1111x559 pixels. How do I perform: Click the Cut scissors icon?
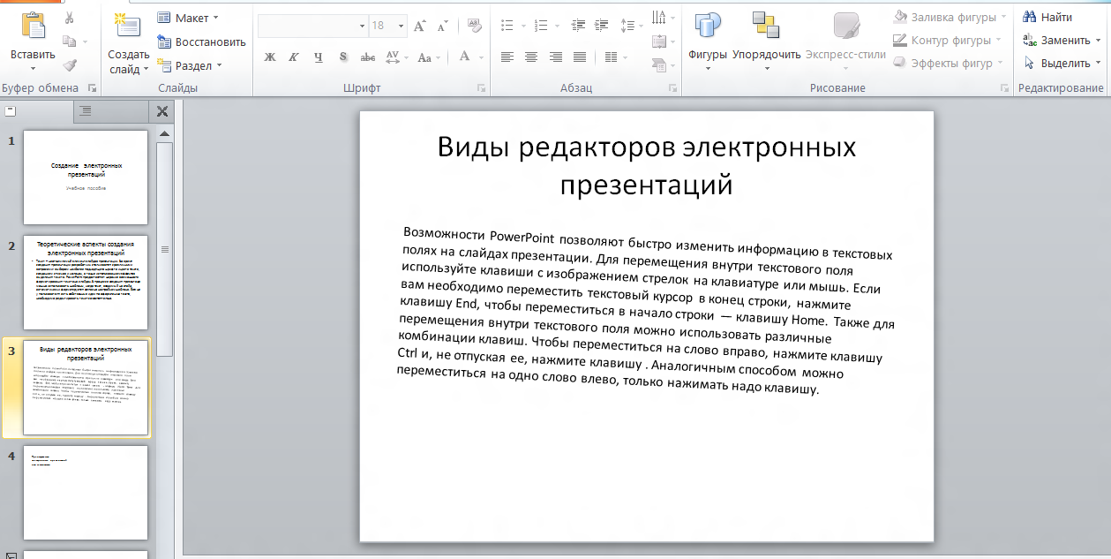(70, 18)
